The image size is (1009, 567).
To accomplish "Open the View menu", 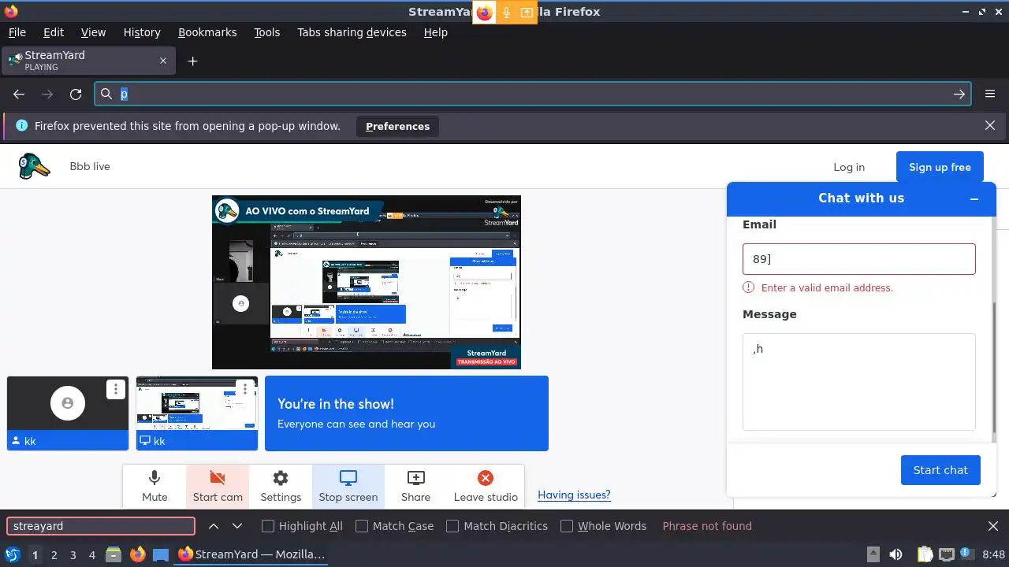I will click(x=93, y=32).
